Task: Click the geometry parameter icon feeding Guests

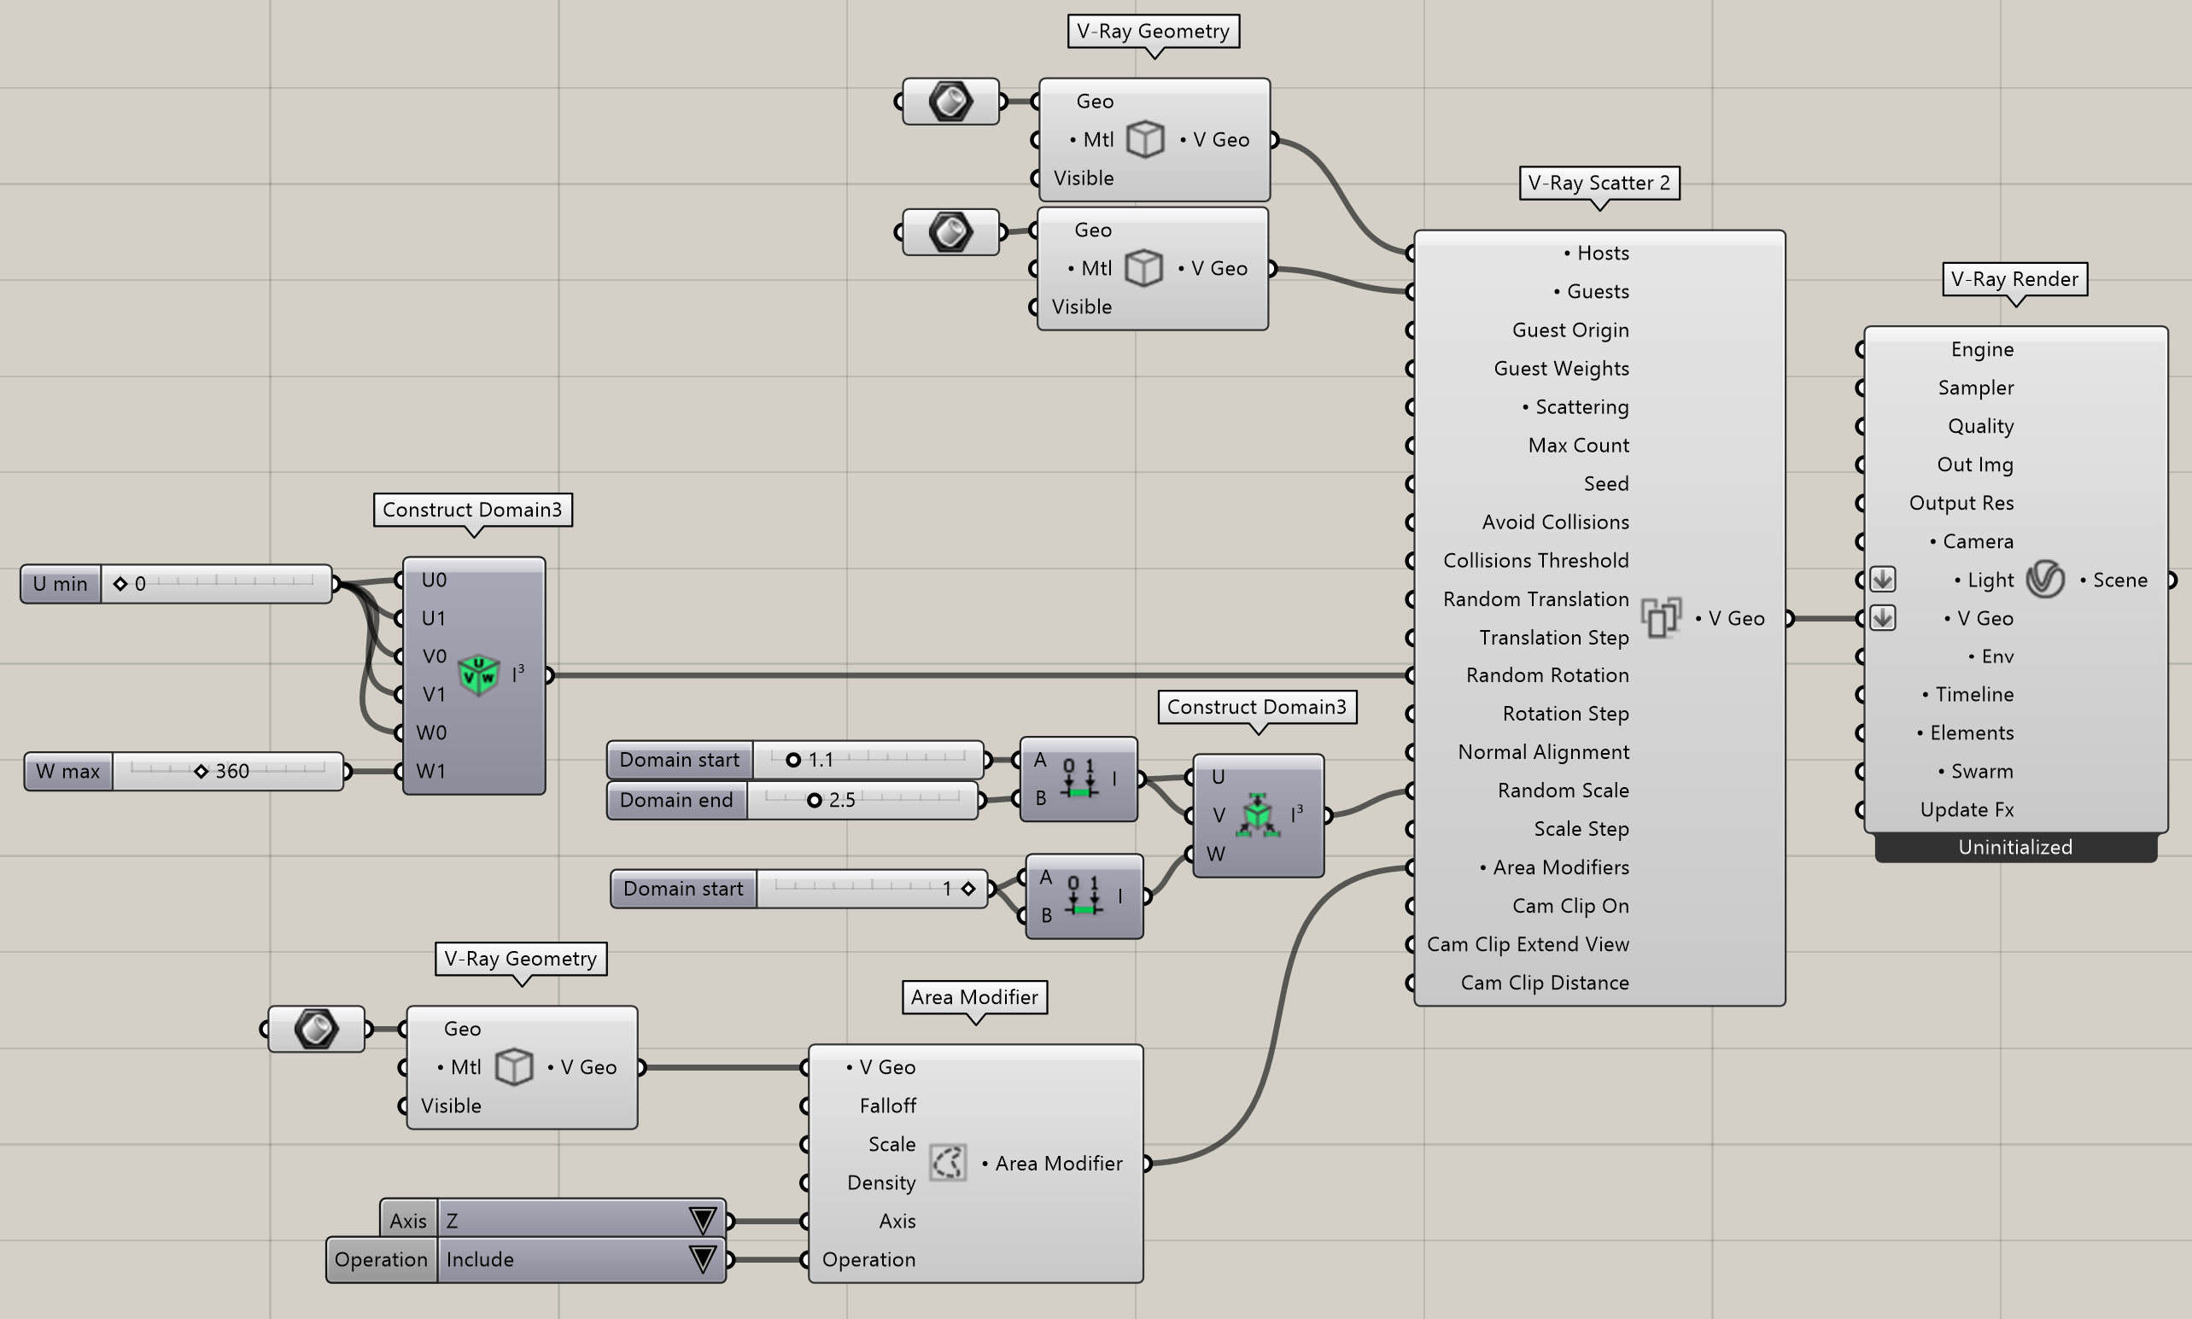Action: pyautogui.click(x=950, y=232)
